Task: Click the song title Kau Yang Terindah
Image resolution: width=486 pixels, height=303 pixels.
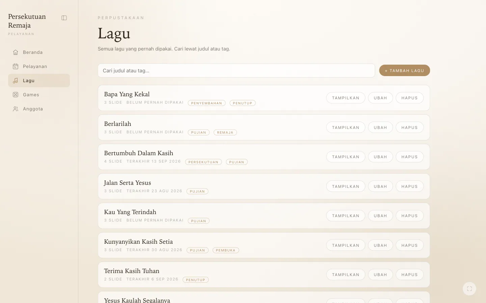Action: coord(130,212)
